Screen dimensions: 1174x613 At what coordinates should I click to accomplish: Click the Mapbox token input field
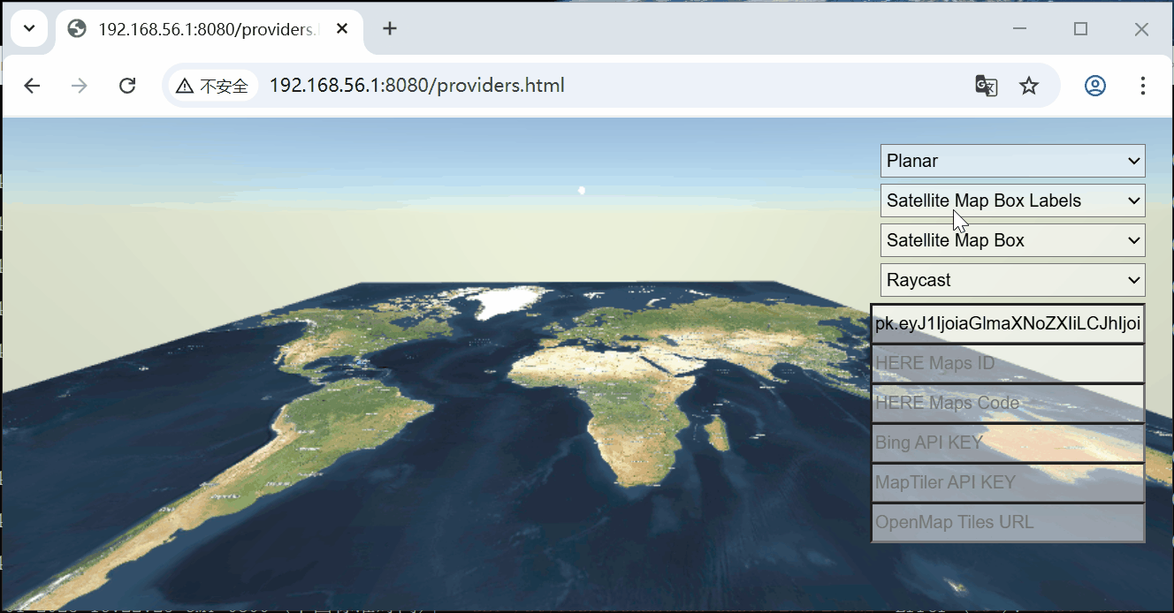coord(1008,323)
